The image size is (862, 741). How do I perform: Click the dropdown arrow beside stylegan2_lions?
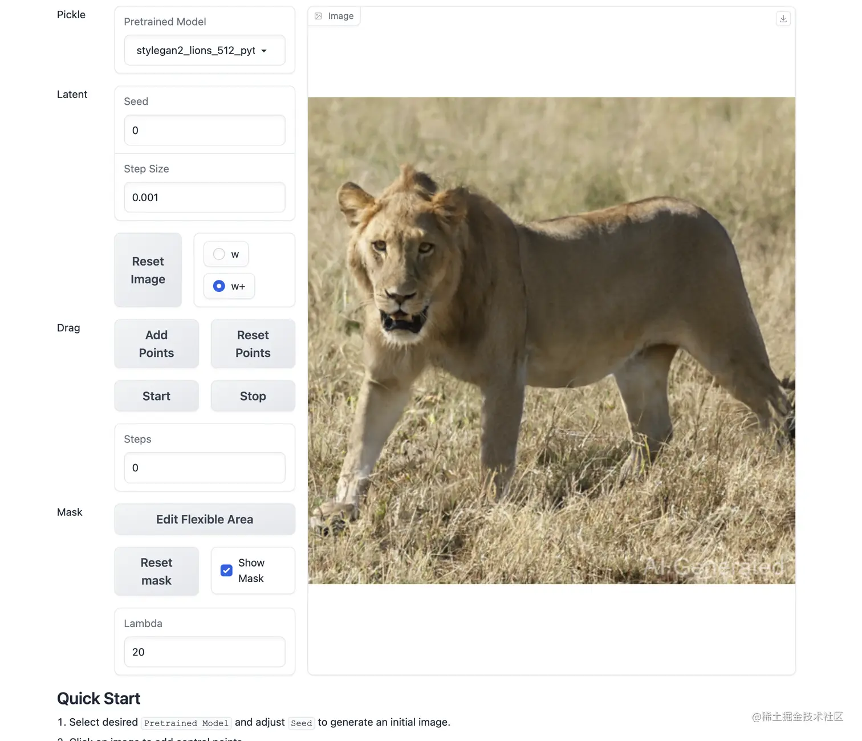click(264, 51)
